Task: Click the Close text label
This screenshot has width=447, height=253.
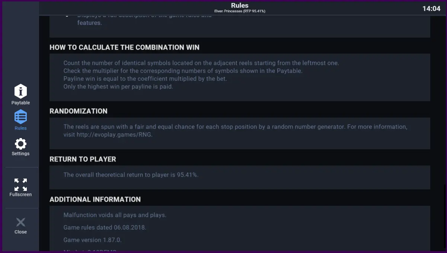Action: (20, 232)
